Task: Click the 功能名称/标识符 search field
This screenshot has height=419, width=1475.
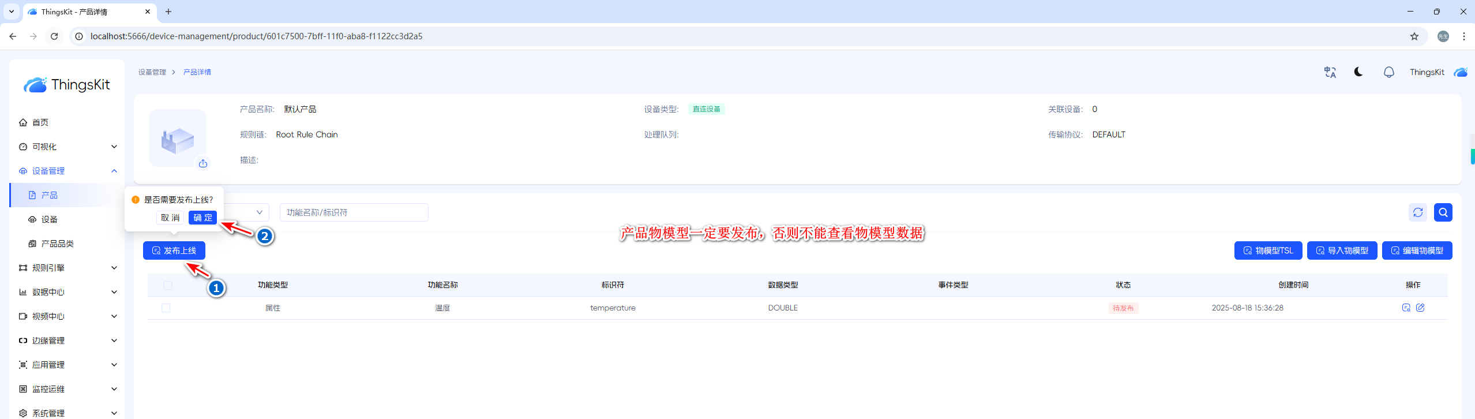Action: pyautogui.click(x=354, y=212)
